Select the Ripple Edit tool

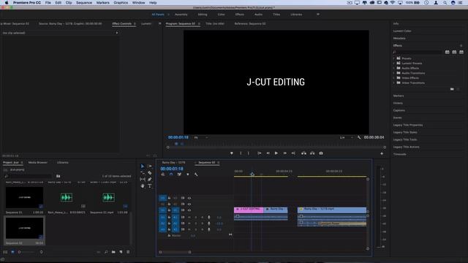[x=143, y=172]
